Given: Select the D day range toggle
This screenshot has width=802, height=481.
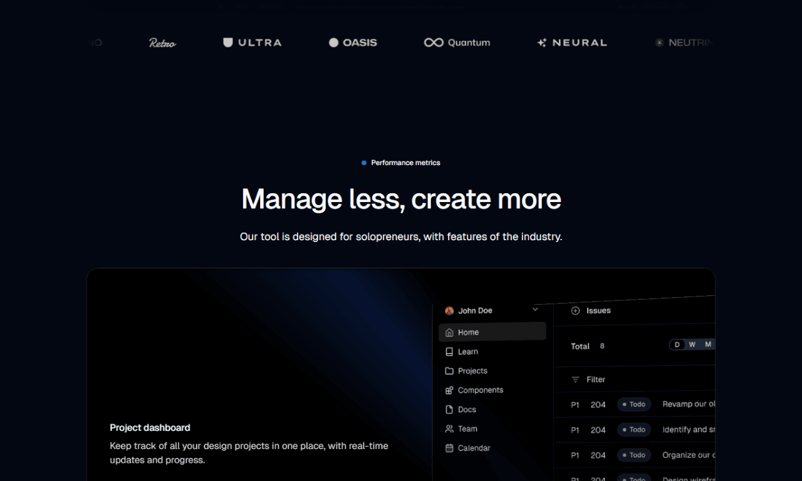Looking at the screenshot, I should click(x=677, y=345).
